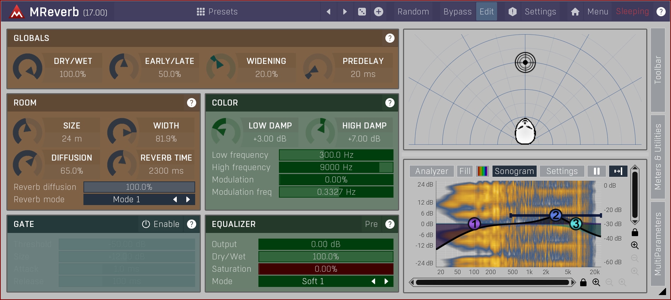Click the spectrum color icon in analyzer
The height and width of the screenshot is (300, 671).
(x=483, y=171)
